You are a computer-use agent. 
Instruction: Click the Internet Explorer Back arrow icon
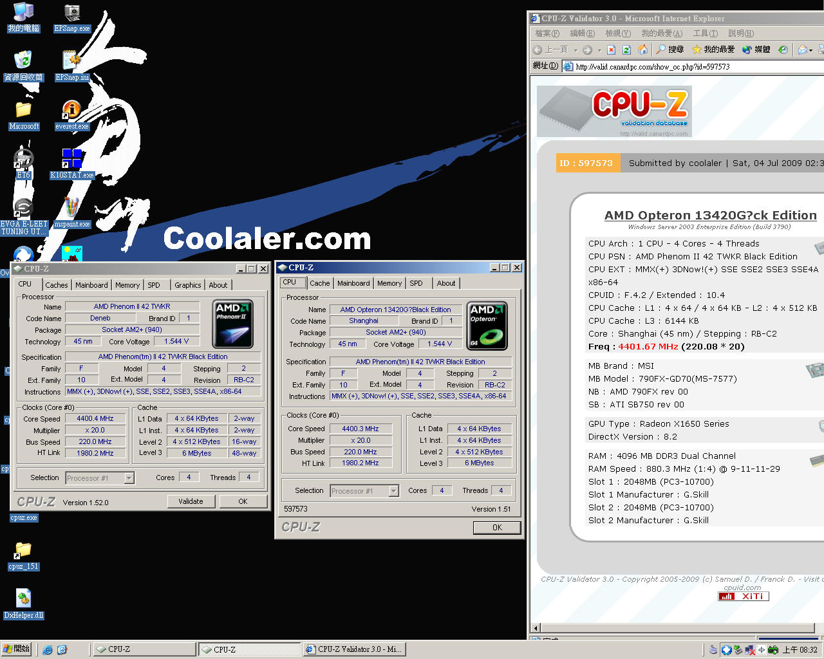[x=538, y=50]
